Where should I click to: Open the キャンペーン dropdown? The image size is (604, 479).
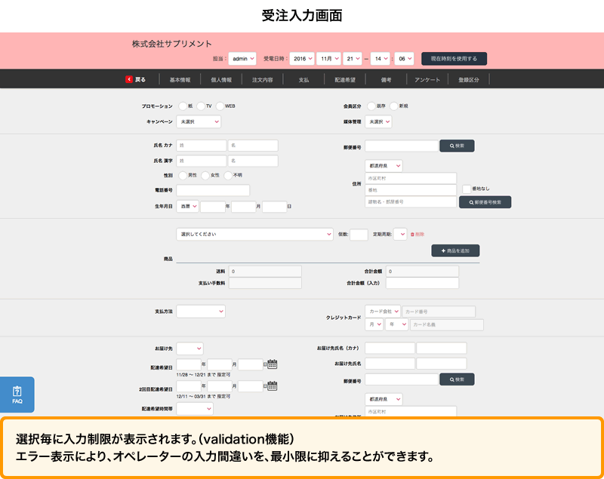pos(199,121)
